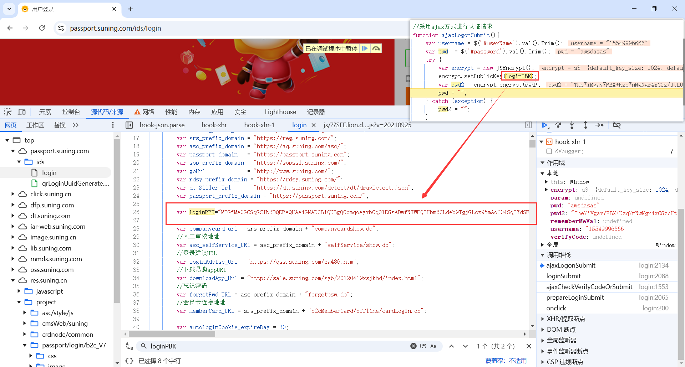
Task: Open the login file in tree
Action: click(49, 173)
